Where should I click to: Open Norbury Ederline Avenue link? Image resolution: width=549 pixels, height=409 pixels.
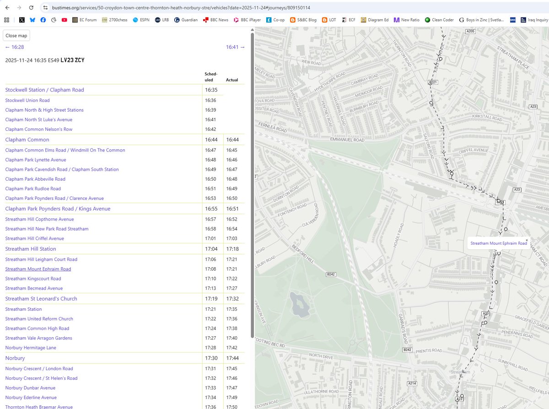(31, 398)
